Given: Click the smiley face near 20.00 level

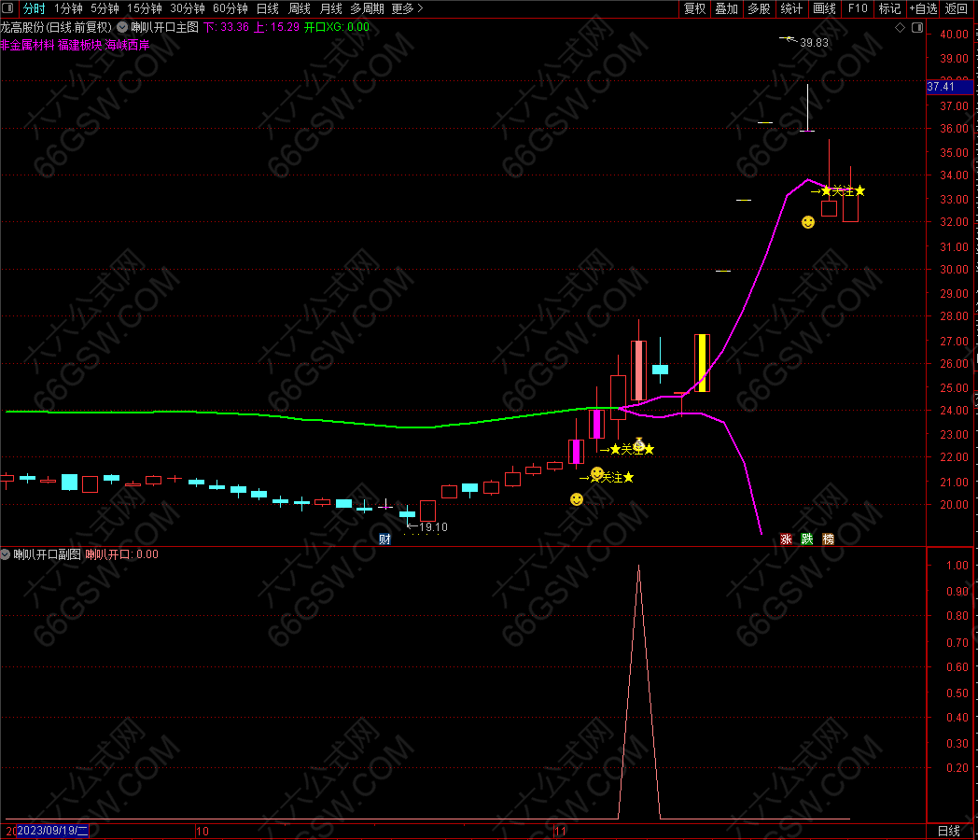Looking at the screenshot, I should (577, 499).
